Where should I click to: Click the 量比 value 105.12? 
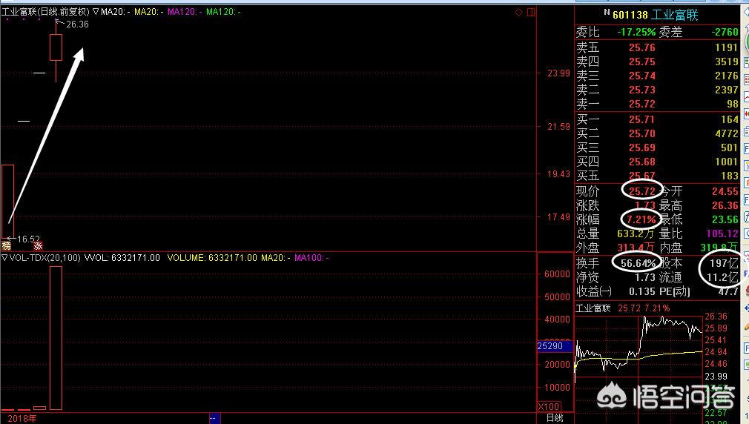tap(722, 233)
